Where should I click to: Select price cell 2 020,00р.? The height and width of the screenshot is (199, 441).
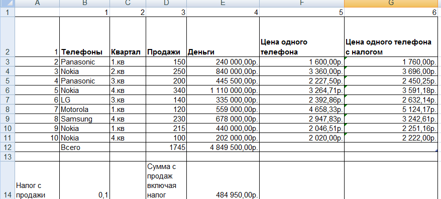(x=302, y=138)
